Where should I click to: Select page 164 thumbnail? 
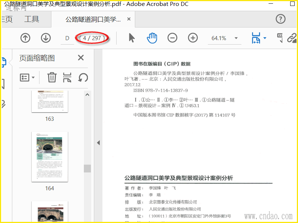pyautogui.click(x=50, y=156)
